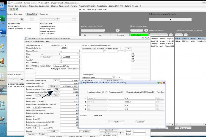Image resolution: width=206 pixels, height=137 pixels.
Task: Select Simon Charpentes in Entreprises list
Action: pos(48,29)
